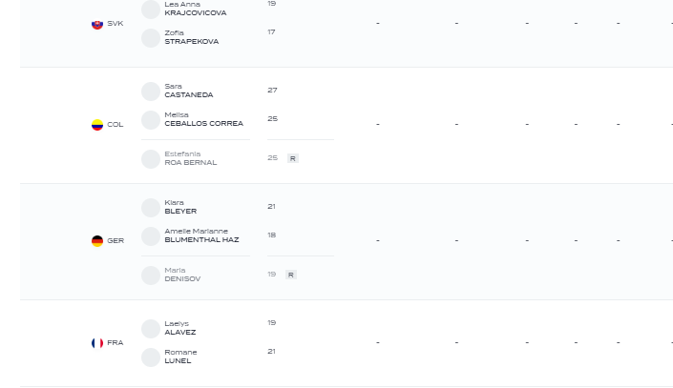The height and width of the screenshot is (388, 673).
Task: Click Romane Lunel's avatar placeholder
Action: 151,357
